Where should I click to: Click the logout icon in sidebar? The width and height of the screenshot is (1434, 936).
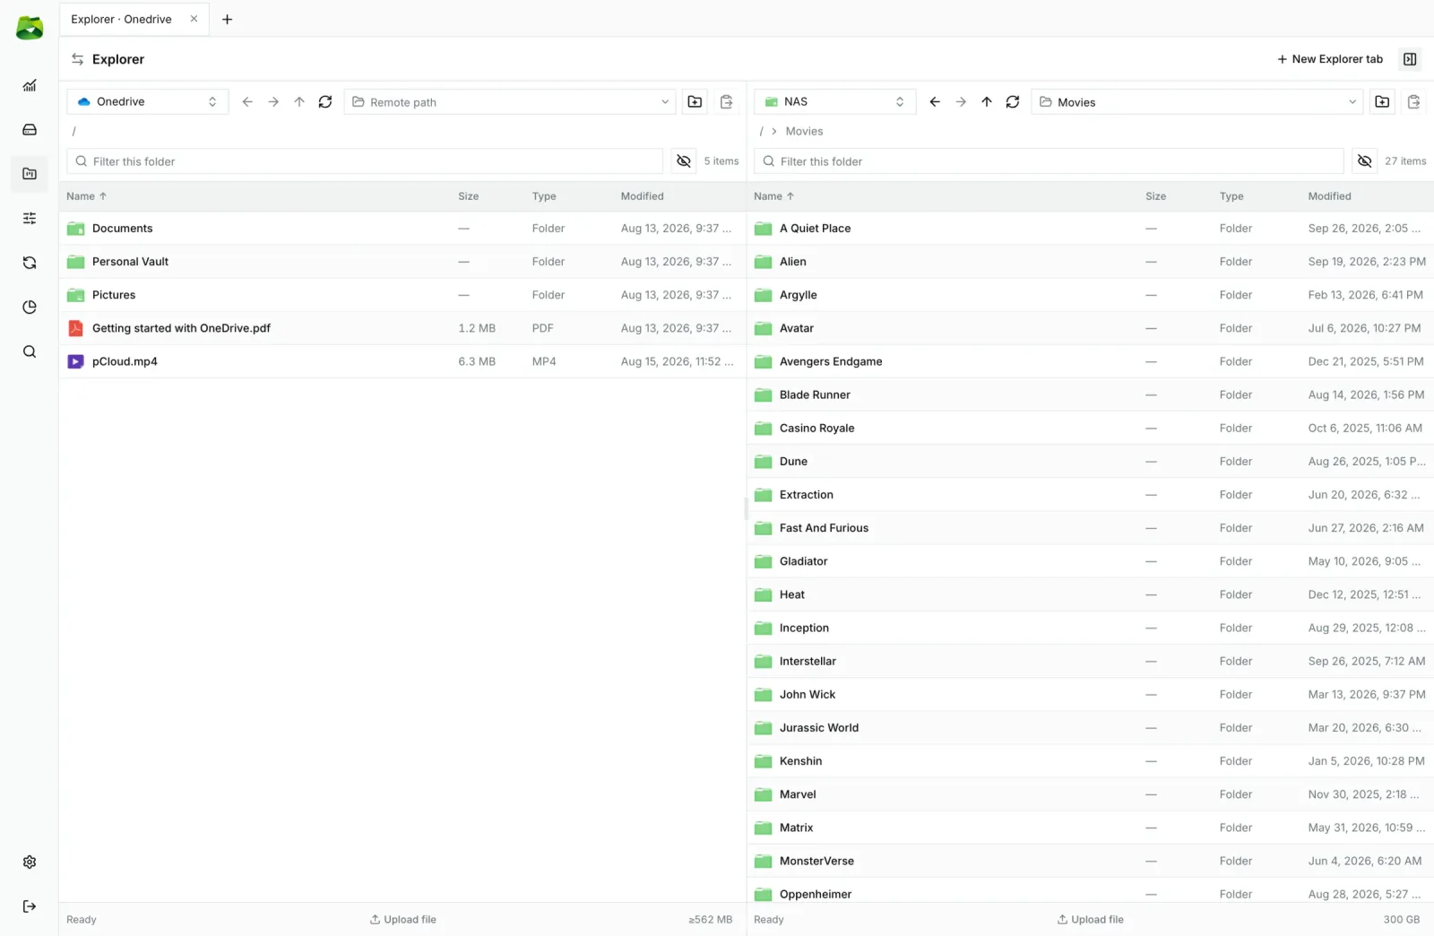pyautogui.click(x=30, y=906)
